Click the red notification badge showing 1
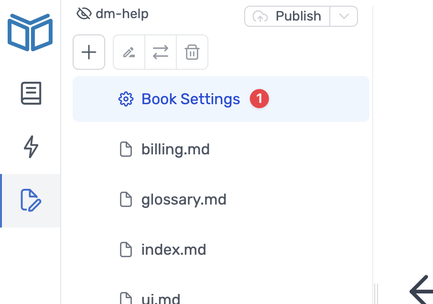The height and width of the screenshot is (304, 433). pyautogui.click(x=260, y=98)
